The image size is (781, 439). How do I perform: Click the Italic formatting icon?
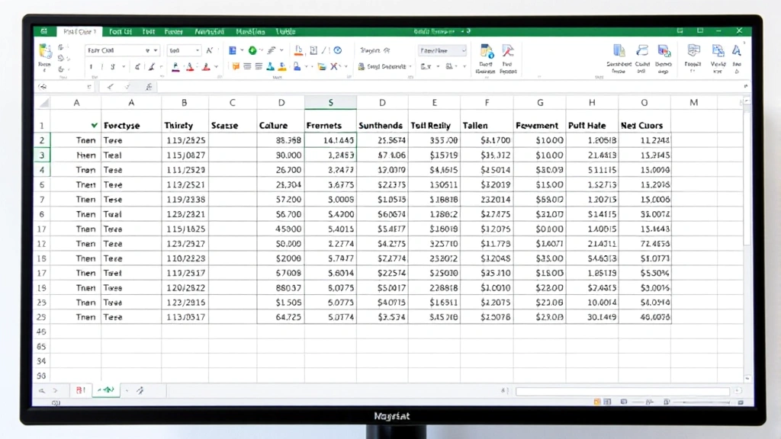tap(101, 66)
